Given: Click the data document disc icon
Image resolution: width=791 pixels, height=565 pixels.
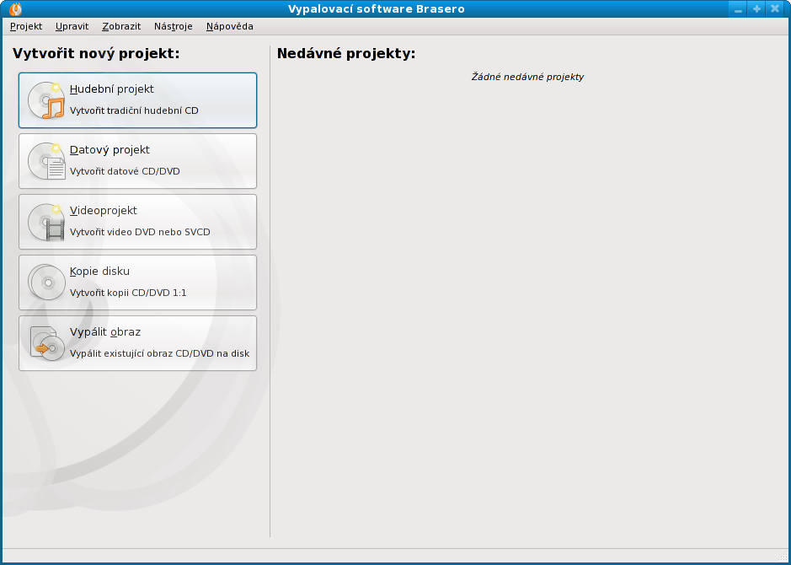Looking at the screenshot, I should click(x=46, y=161).
